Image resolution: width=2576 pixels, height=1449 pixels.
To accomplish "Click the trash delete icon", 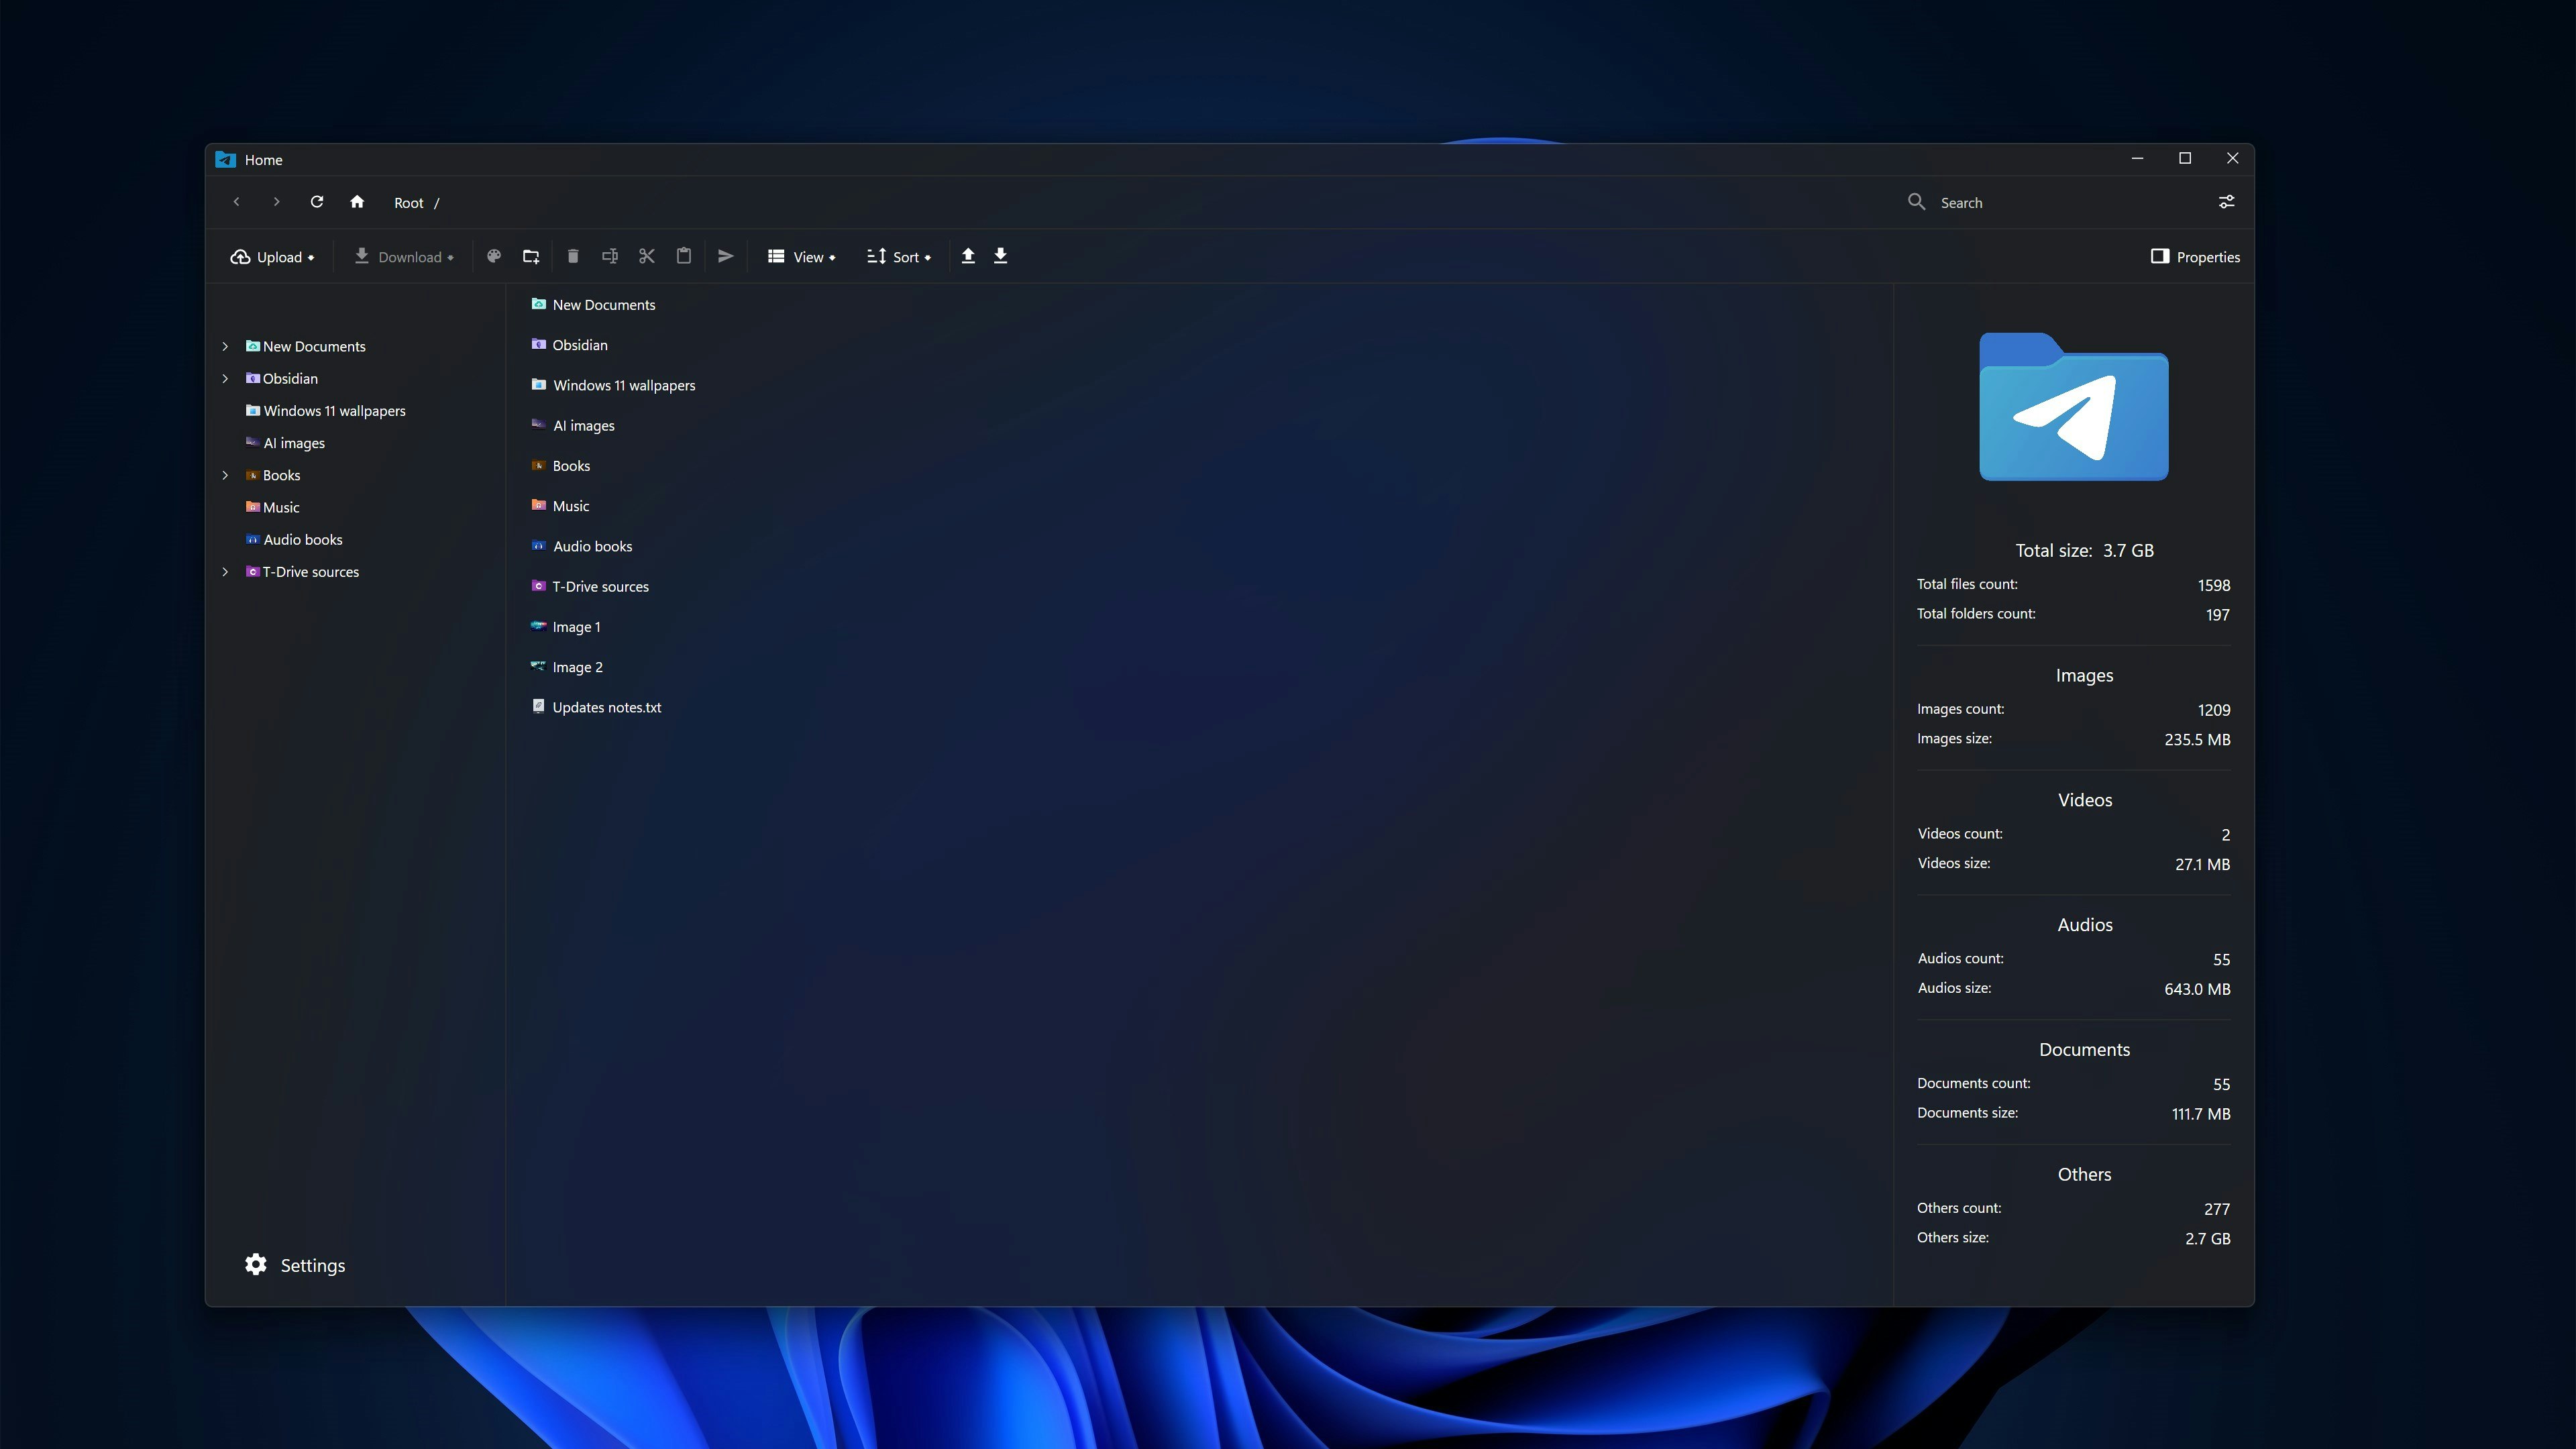I will click(x=573, y=257).
